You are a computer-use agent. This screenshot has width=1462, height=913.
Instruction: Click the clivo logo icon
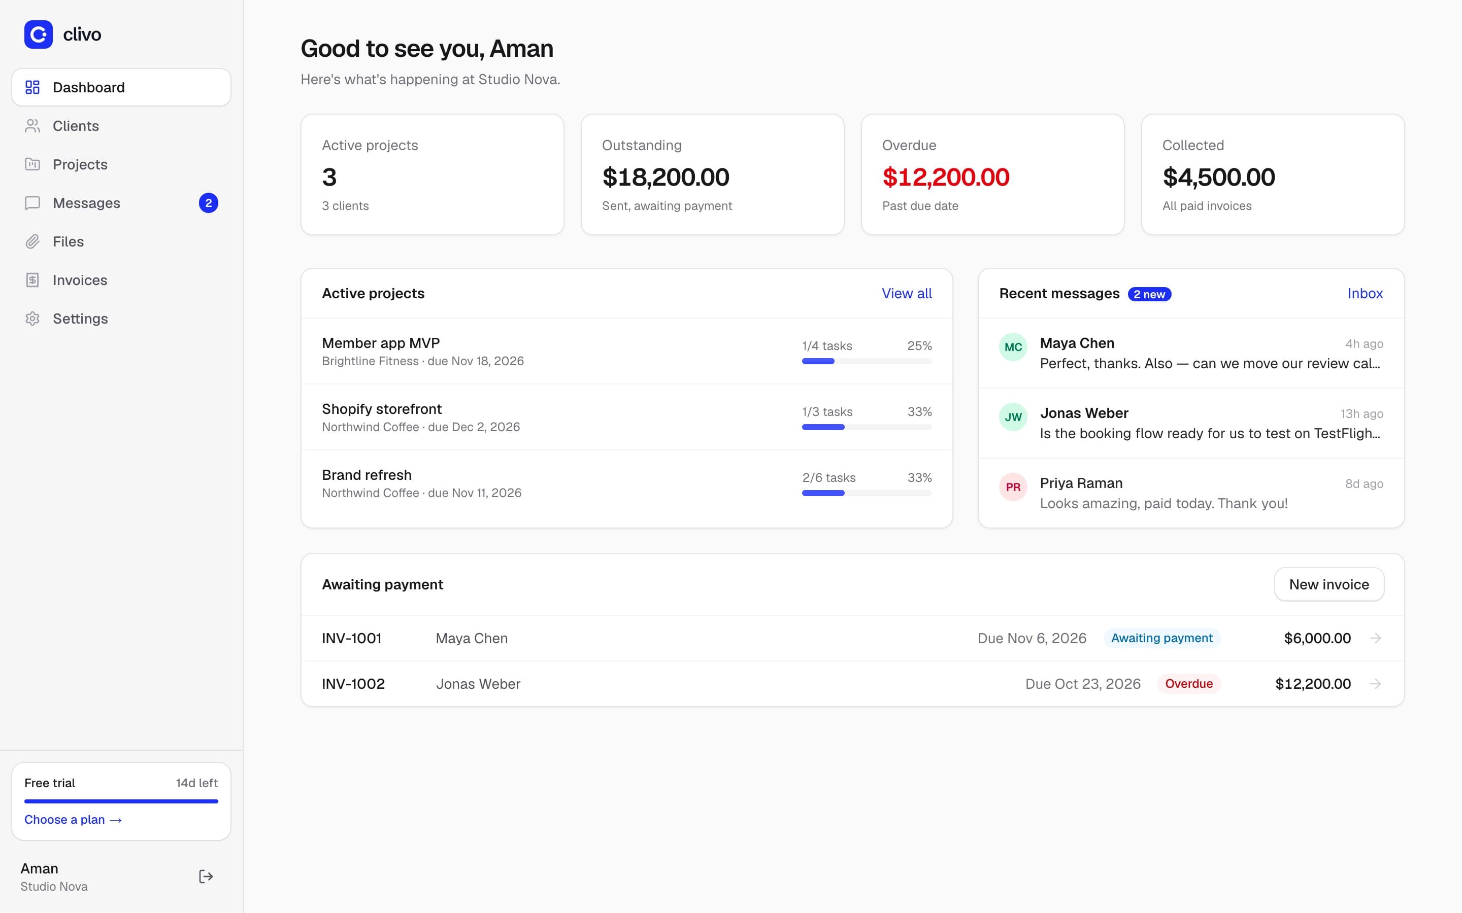coord(38,34)
